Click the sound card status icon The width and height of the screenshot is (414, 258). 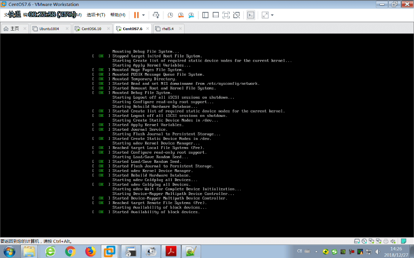point(393,241)
